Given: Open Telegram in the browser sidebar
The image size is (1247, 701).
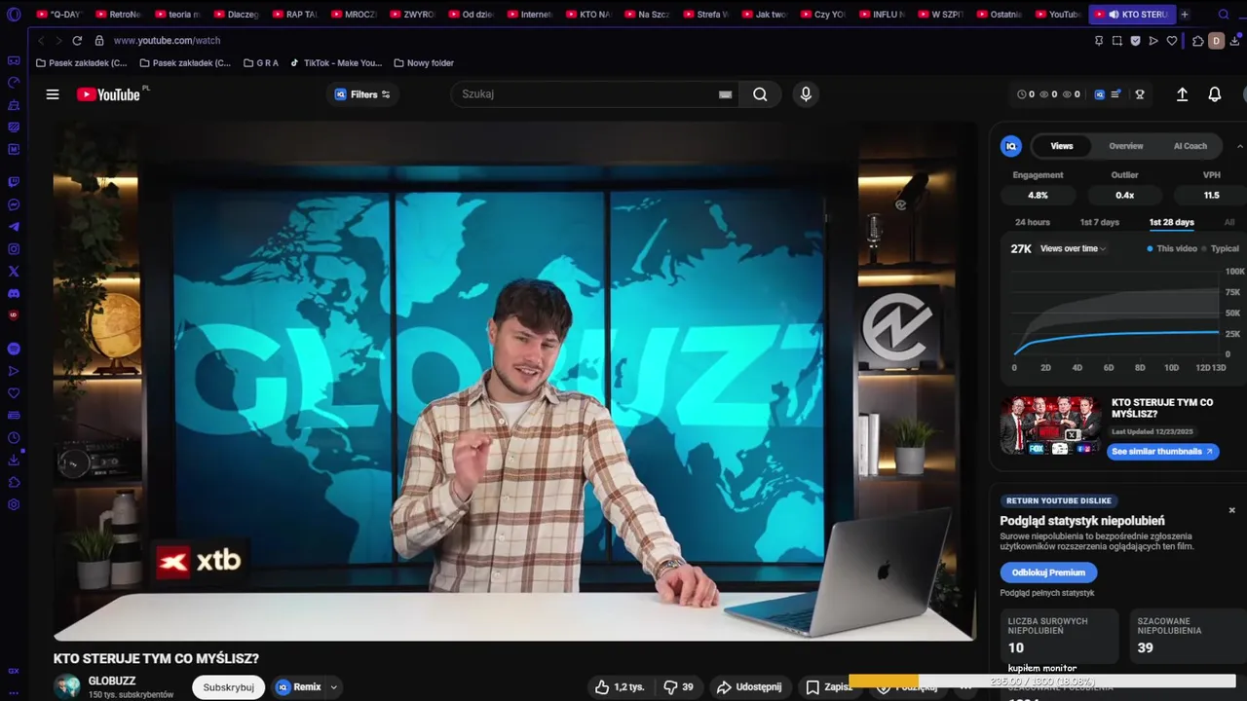Looking at the screenshot, I should click(x=14, y=227).
